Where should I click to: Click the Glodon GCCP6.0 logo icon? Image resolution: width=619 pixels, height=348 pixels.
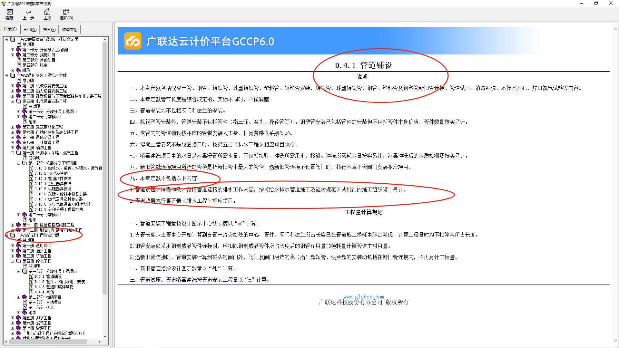tap(133, 41)
